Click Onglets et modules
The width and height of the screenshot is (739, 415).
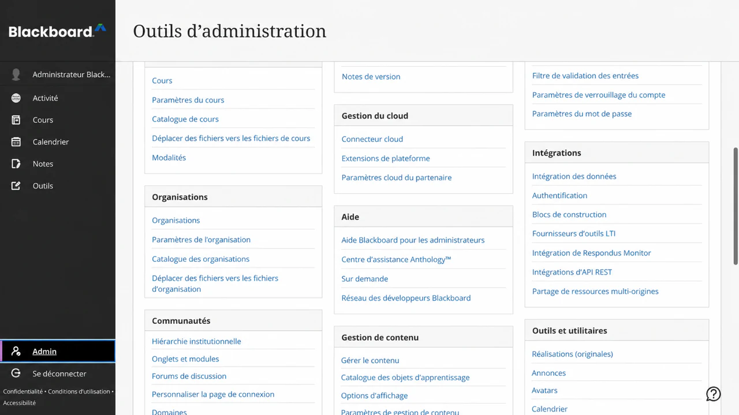185,359
